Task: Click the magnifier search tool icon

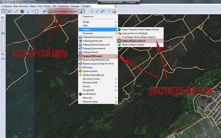Action: pyautogui.click(x=29, y=11)
